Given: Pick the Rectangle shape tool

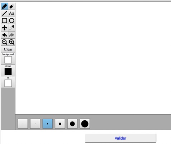Looking at the screenshot, I should point(5,20).
